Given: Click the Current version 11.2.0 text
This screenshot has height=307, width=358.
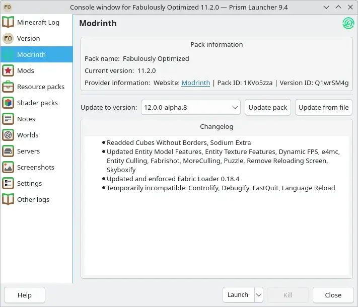Looking at the screenshot, I should (120, 70).
